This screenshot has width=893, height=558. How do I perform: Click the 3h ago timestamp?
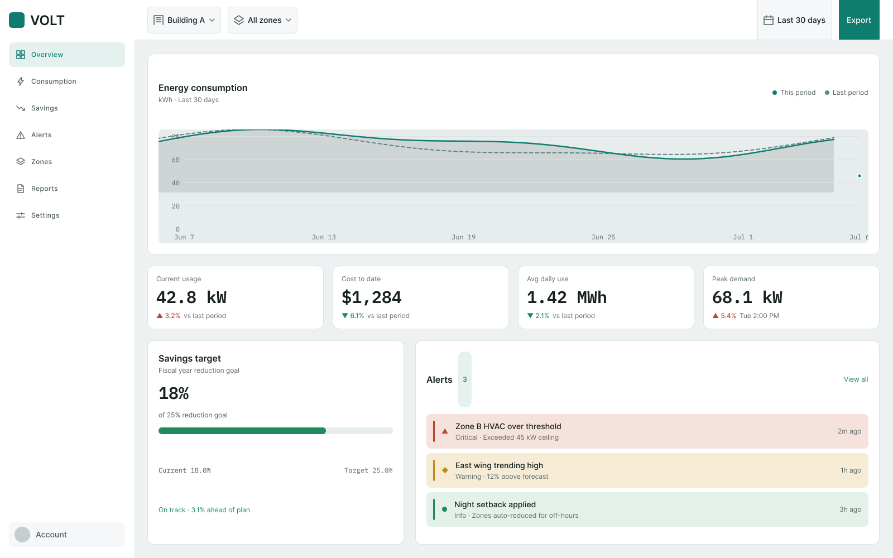point(851,509)
